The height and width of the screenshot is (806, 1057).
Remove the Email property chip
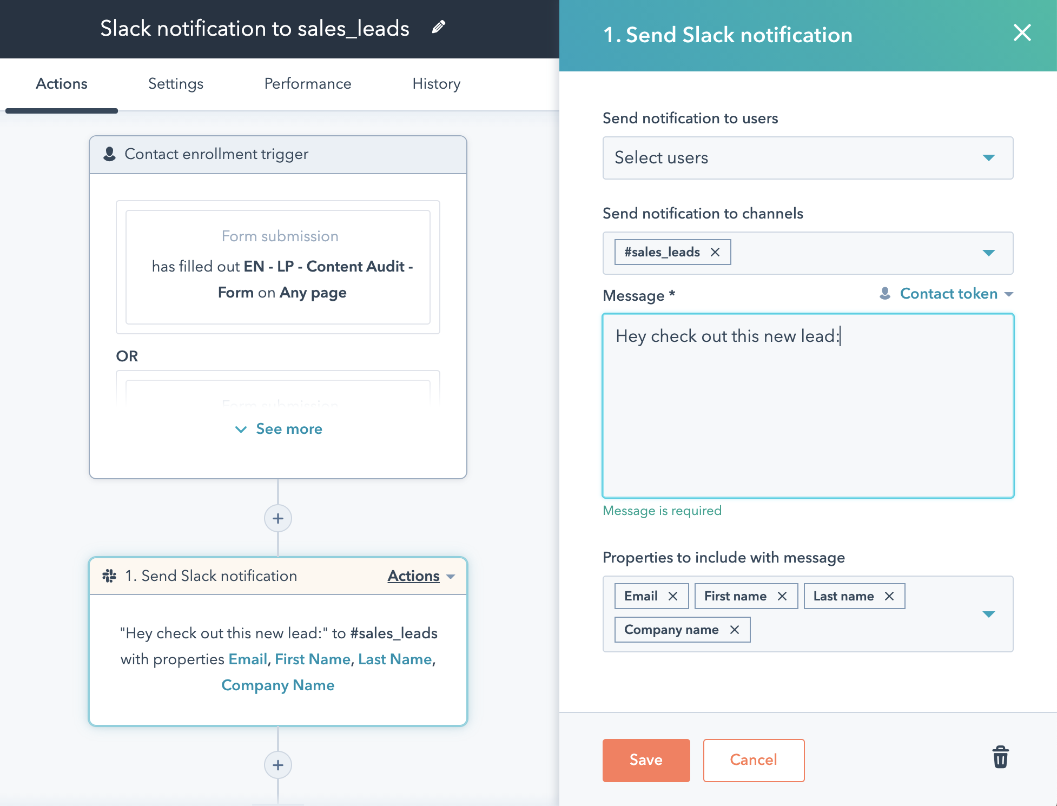pyautogui.click(x=674, y=596)
